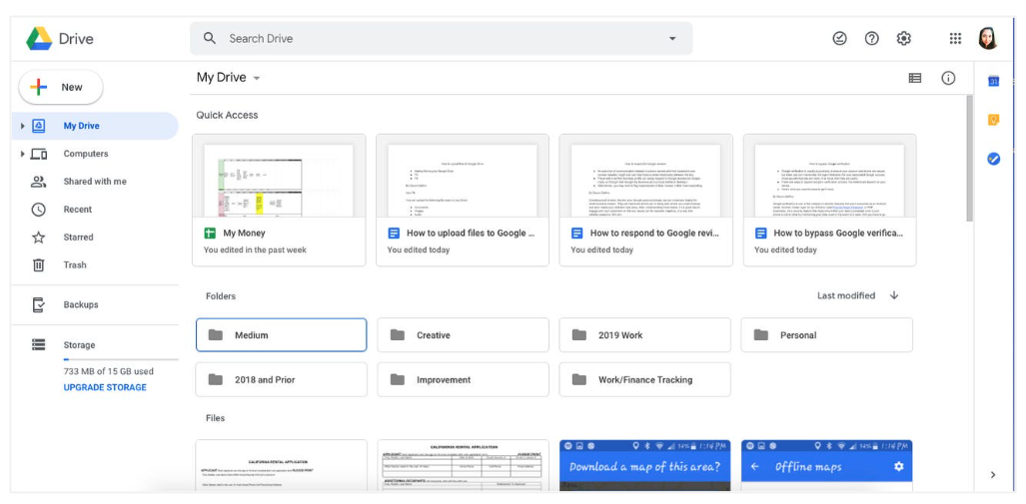The image size is (1026, 504).
Task: Click the Google Drive logo
Action: click(39, 39)
